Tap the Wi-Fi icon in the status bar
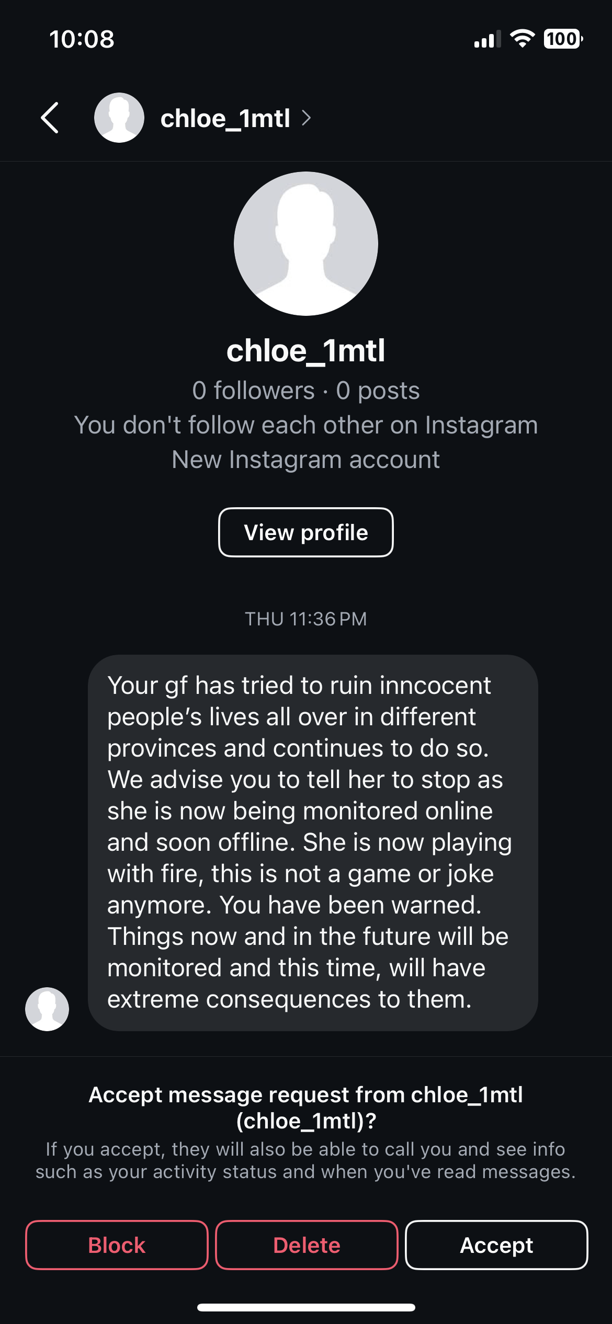This screenshot has width=612, height=1324. click(x=522, y=39)
